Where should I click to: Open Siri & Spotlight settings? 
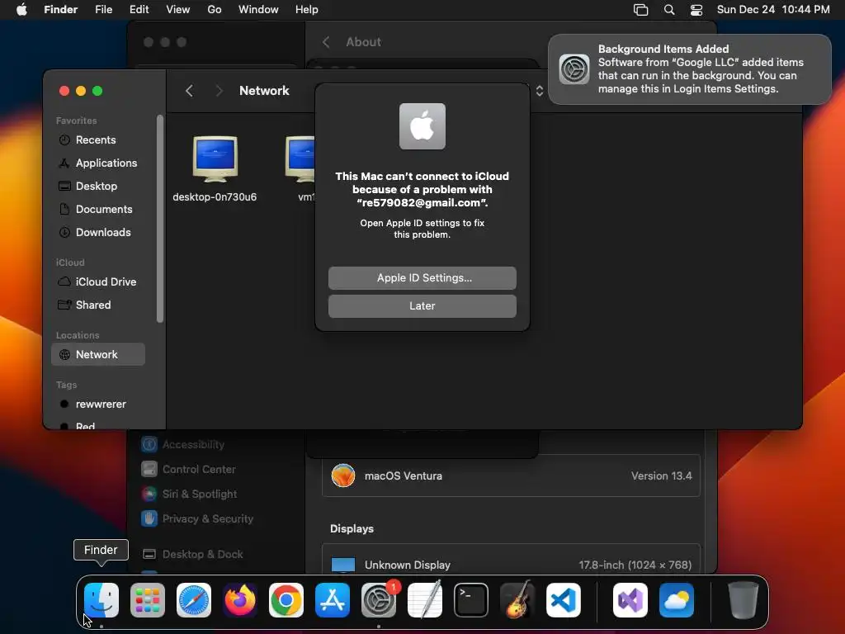(190, 494)
